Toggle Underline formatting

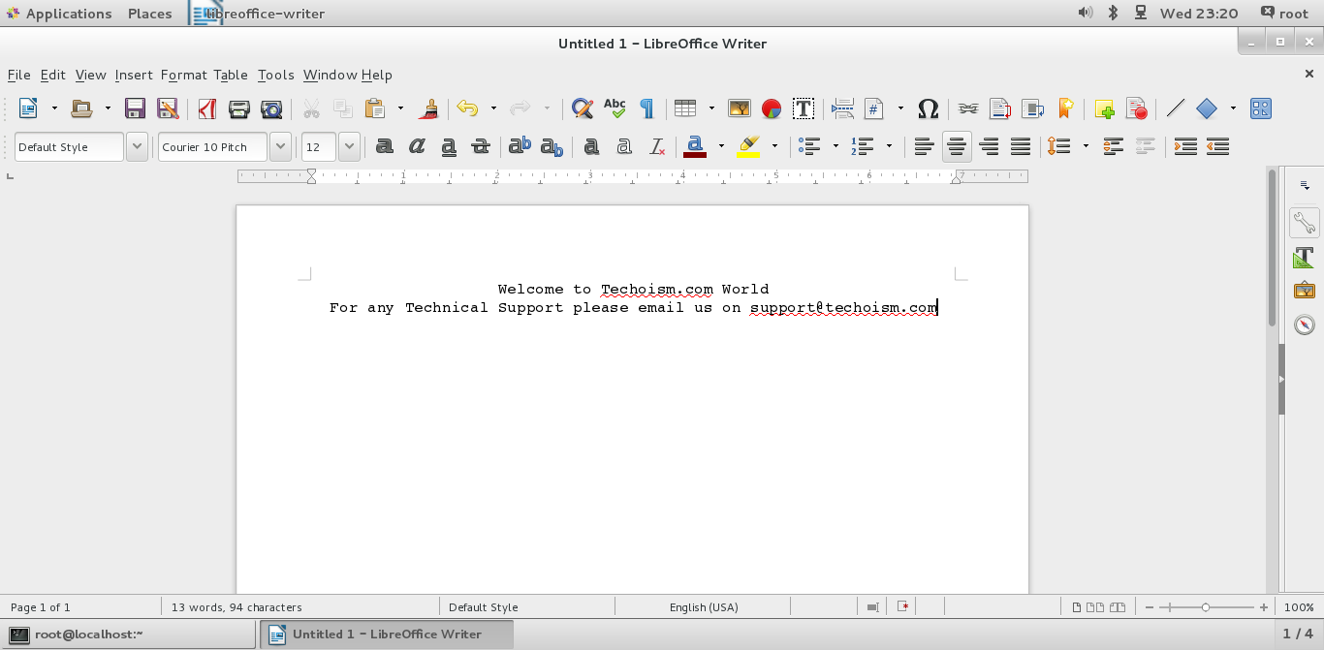coord(449,146)
